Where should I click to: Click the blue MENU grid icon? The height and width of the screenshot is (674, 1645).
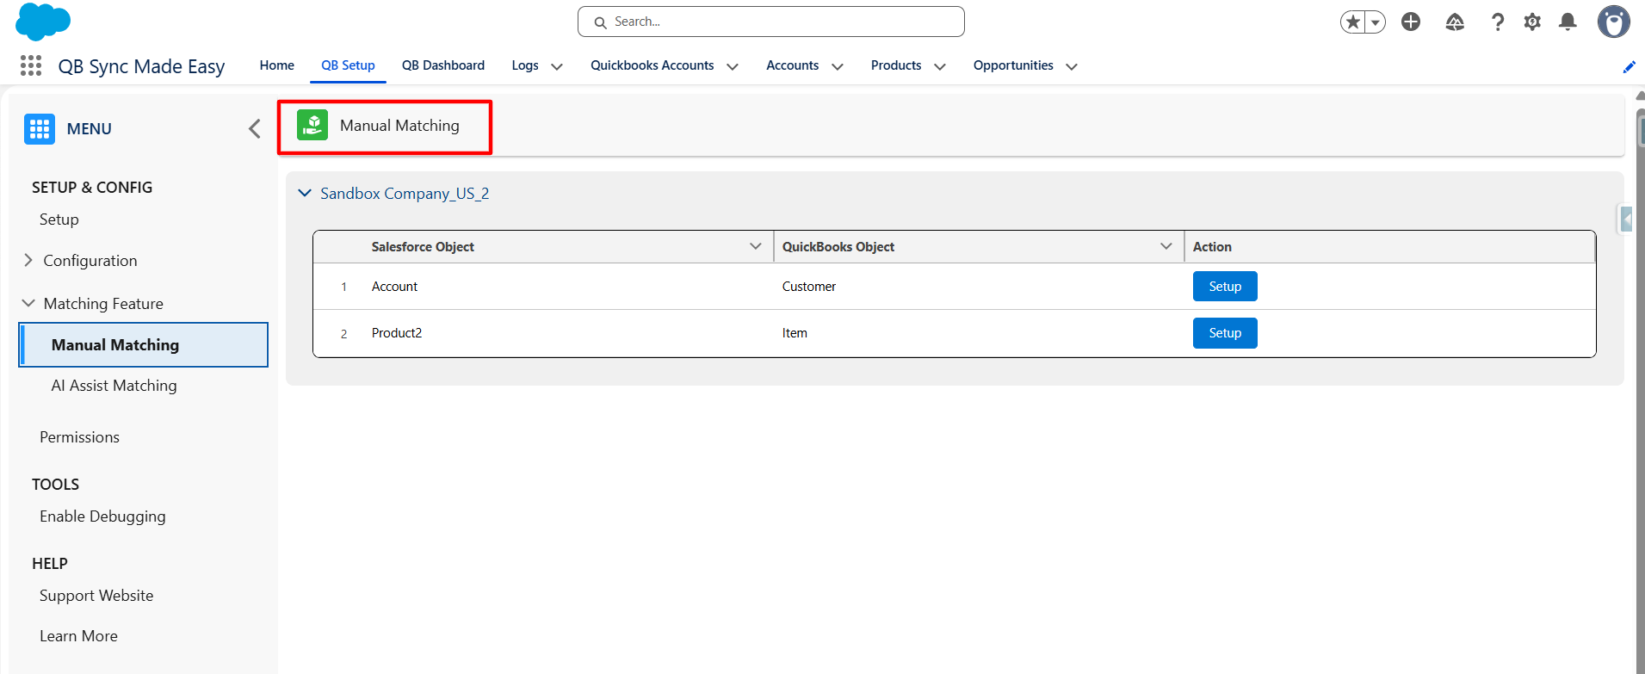click(40, 129)
